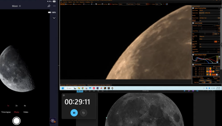The width and height of the screenshot is (222, 126).
Task: Collapse the Display Histogram Stretch section
Action: 193,55
